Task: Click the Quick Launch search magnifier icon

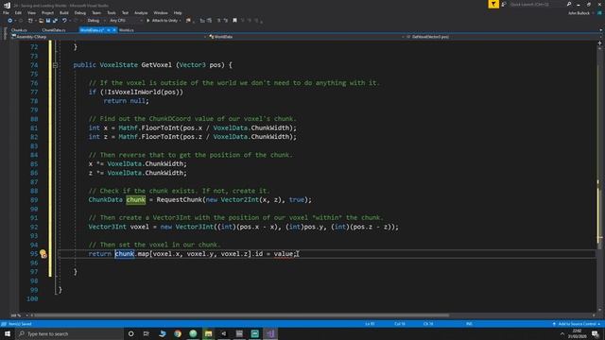Action: coord(569,4)
